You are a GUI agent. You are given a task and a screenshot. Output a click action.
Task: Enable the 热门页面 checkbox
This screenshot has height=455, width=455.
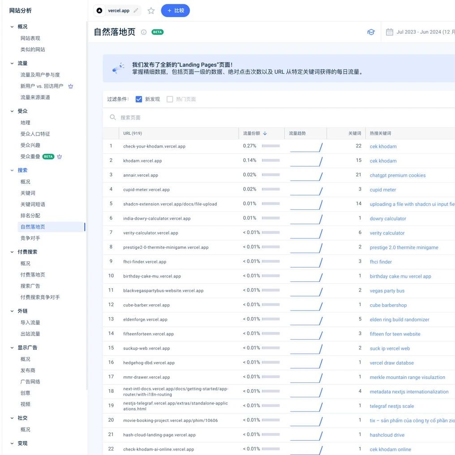(x=170, y=99)
